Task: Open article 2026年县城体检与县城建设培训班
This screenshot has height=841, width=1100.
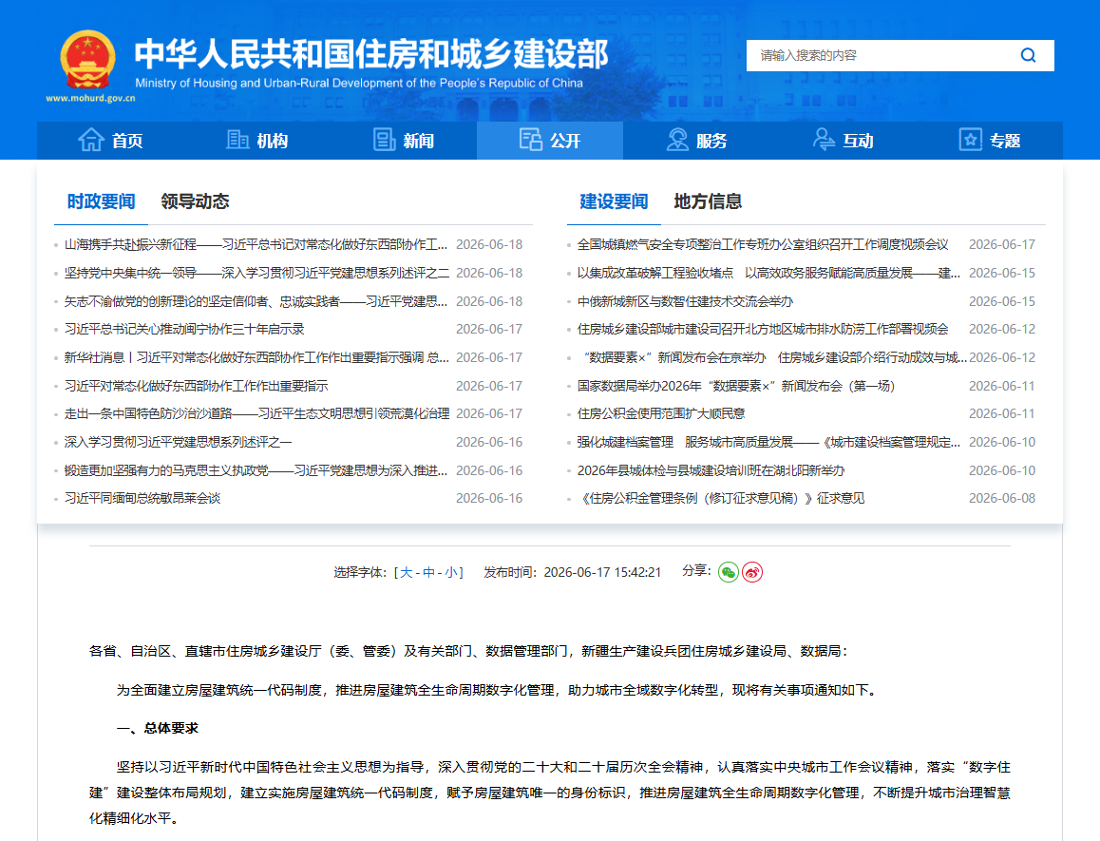Action: pos(711,470)
